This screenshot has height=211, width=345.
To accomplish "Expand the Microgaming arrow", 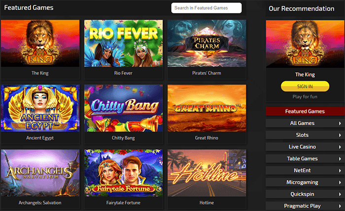I will (x=340, y=183).
